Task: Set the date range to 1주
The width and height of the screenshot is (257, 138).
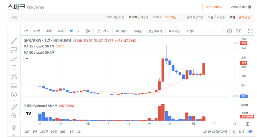Action: click(72, 131)
